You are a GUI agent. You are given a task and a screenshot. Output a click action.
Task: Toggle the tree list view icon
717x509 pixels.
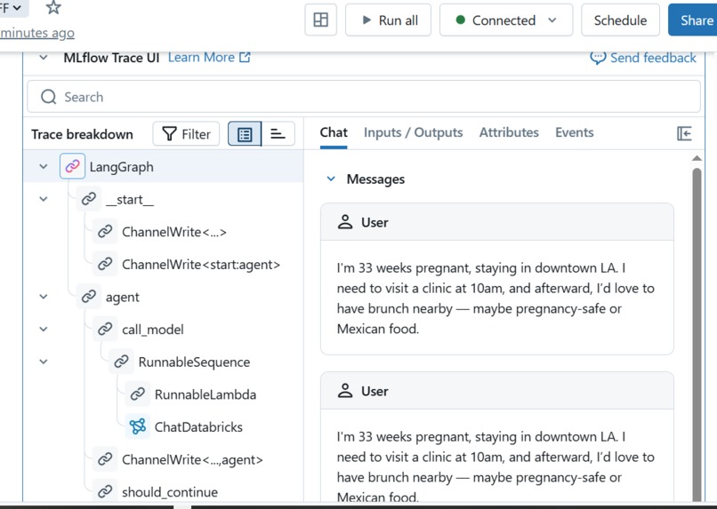point(245,134)
